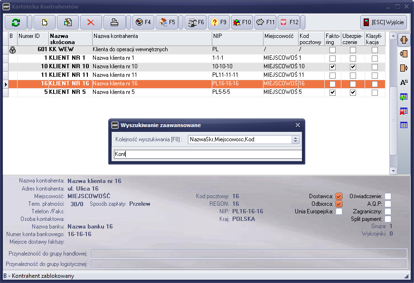Click the Nazwa kontrahenta column header

click(151, 36)
